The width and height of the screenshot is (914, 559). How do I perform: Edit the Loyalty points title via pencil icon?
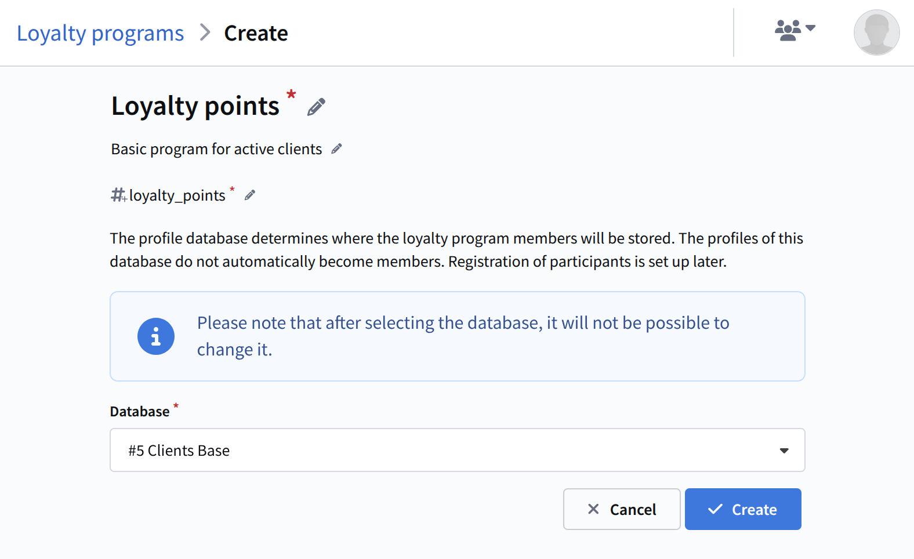pyautogui.click(x=316, y=107)
